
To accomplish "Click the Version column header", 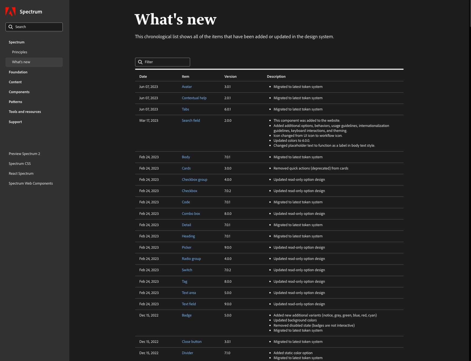I will [x=230, y=77].
